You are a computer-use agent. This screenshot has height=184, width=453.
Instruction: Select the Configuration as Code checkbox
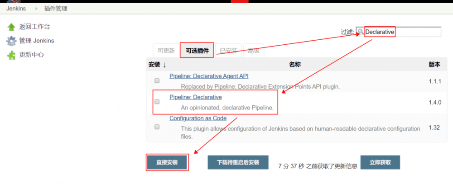click(157, 127)
